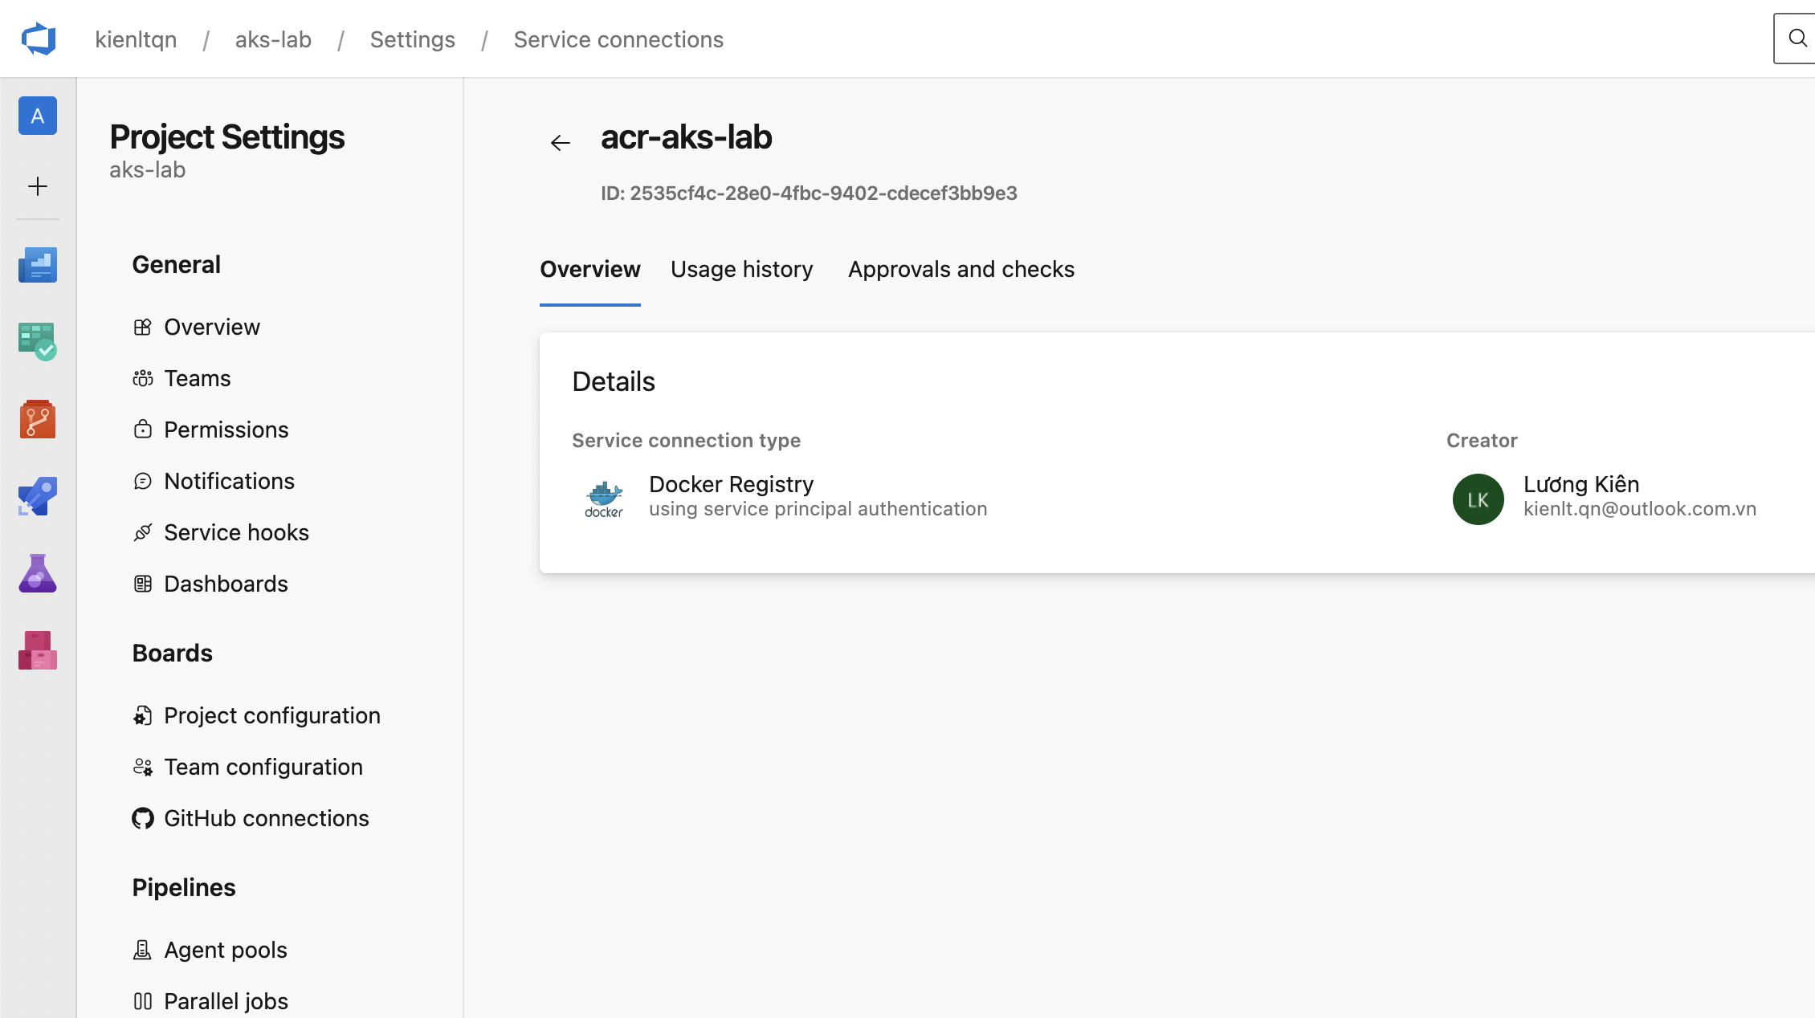The width and height of the screenshot is (1815, 1018).
Task: Click the Team configuration icon
Action: [x=143, y=767]
